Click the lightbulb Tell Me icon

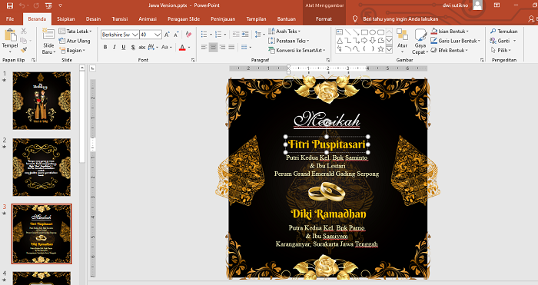pos(355,19)
